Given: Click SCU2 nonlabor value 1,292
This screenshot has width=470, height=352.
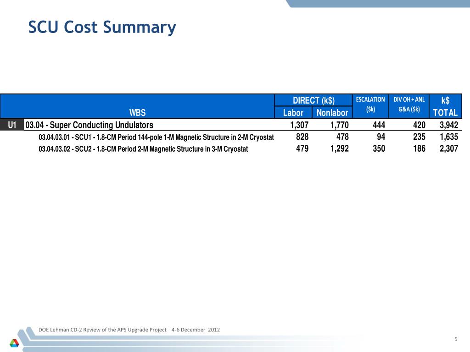Looking at the screenshot, I should pyautogui.click(x=339, y=148).
